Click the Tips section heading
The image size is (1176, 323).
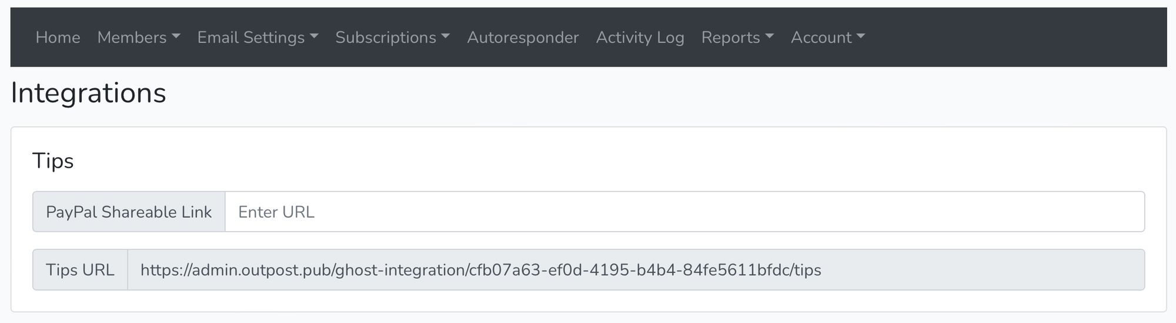53,161
